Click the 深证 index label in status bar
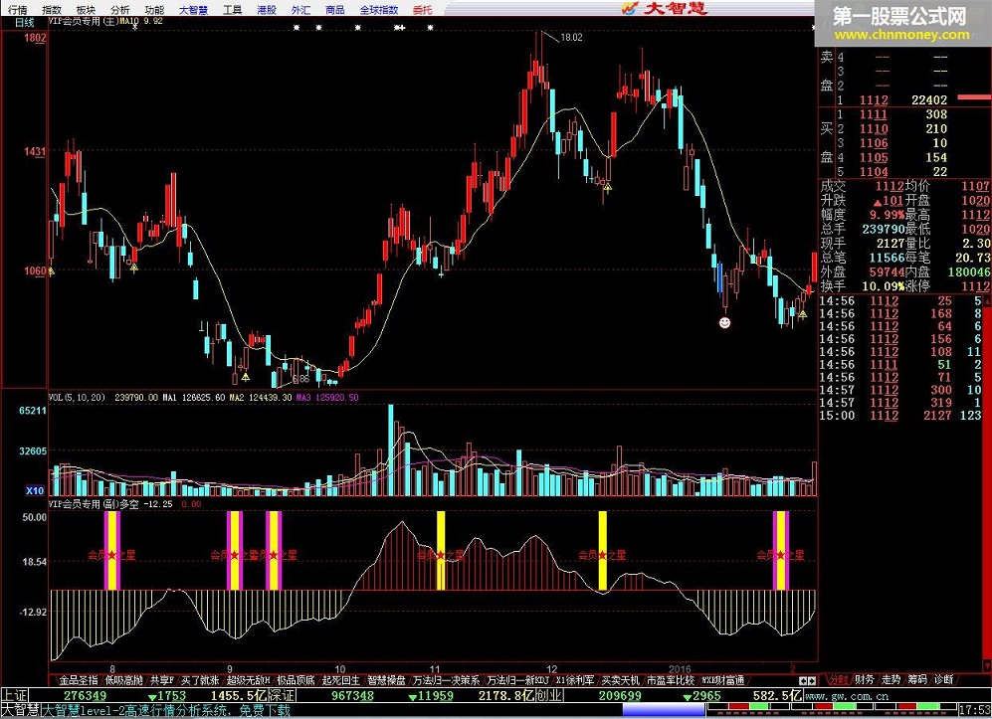 282,695
